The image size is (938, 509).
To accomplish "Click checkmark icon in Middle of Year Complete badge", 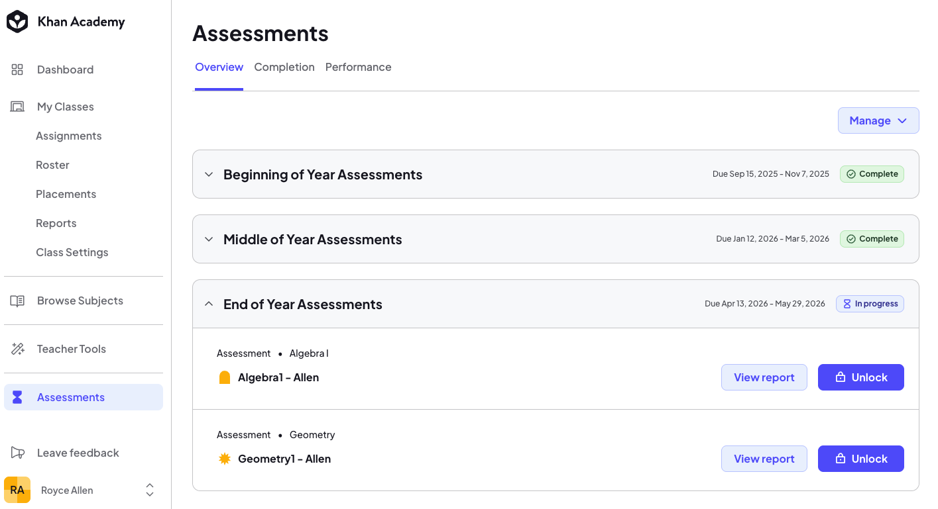I will [x=851, y=239].
